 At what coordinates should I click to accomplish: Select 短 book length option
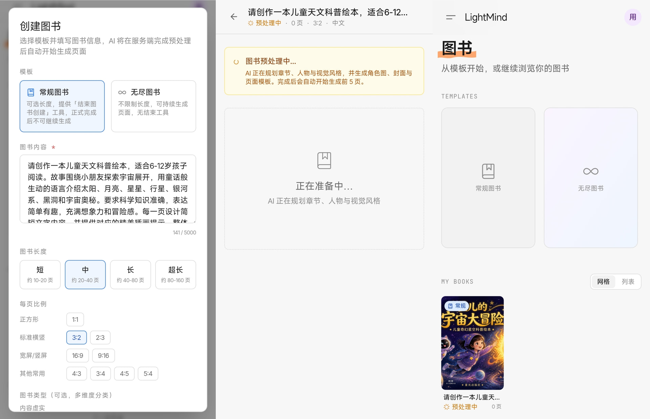[40, 274]
